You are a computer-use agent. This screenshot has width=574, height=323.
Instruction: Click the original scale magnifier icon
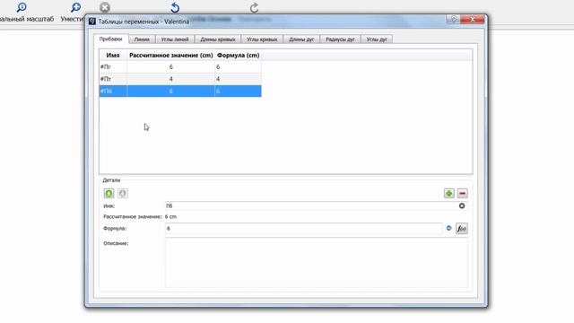[x=22, y=7]
